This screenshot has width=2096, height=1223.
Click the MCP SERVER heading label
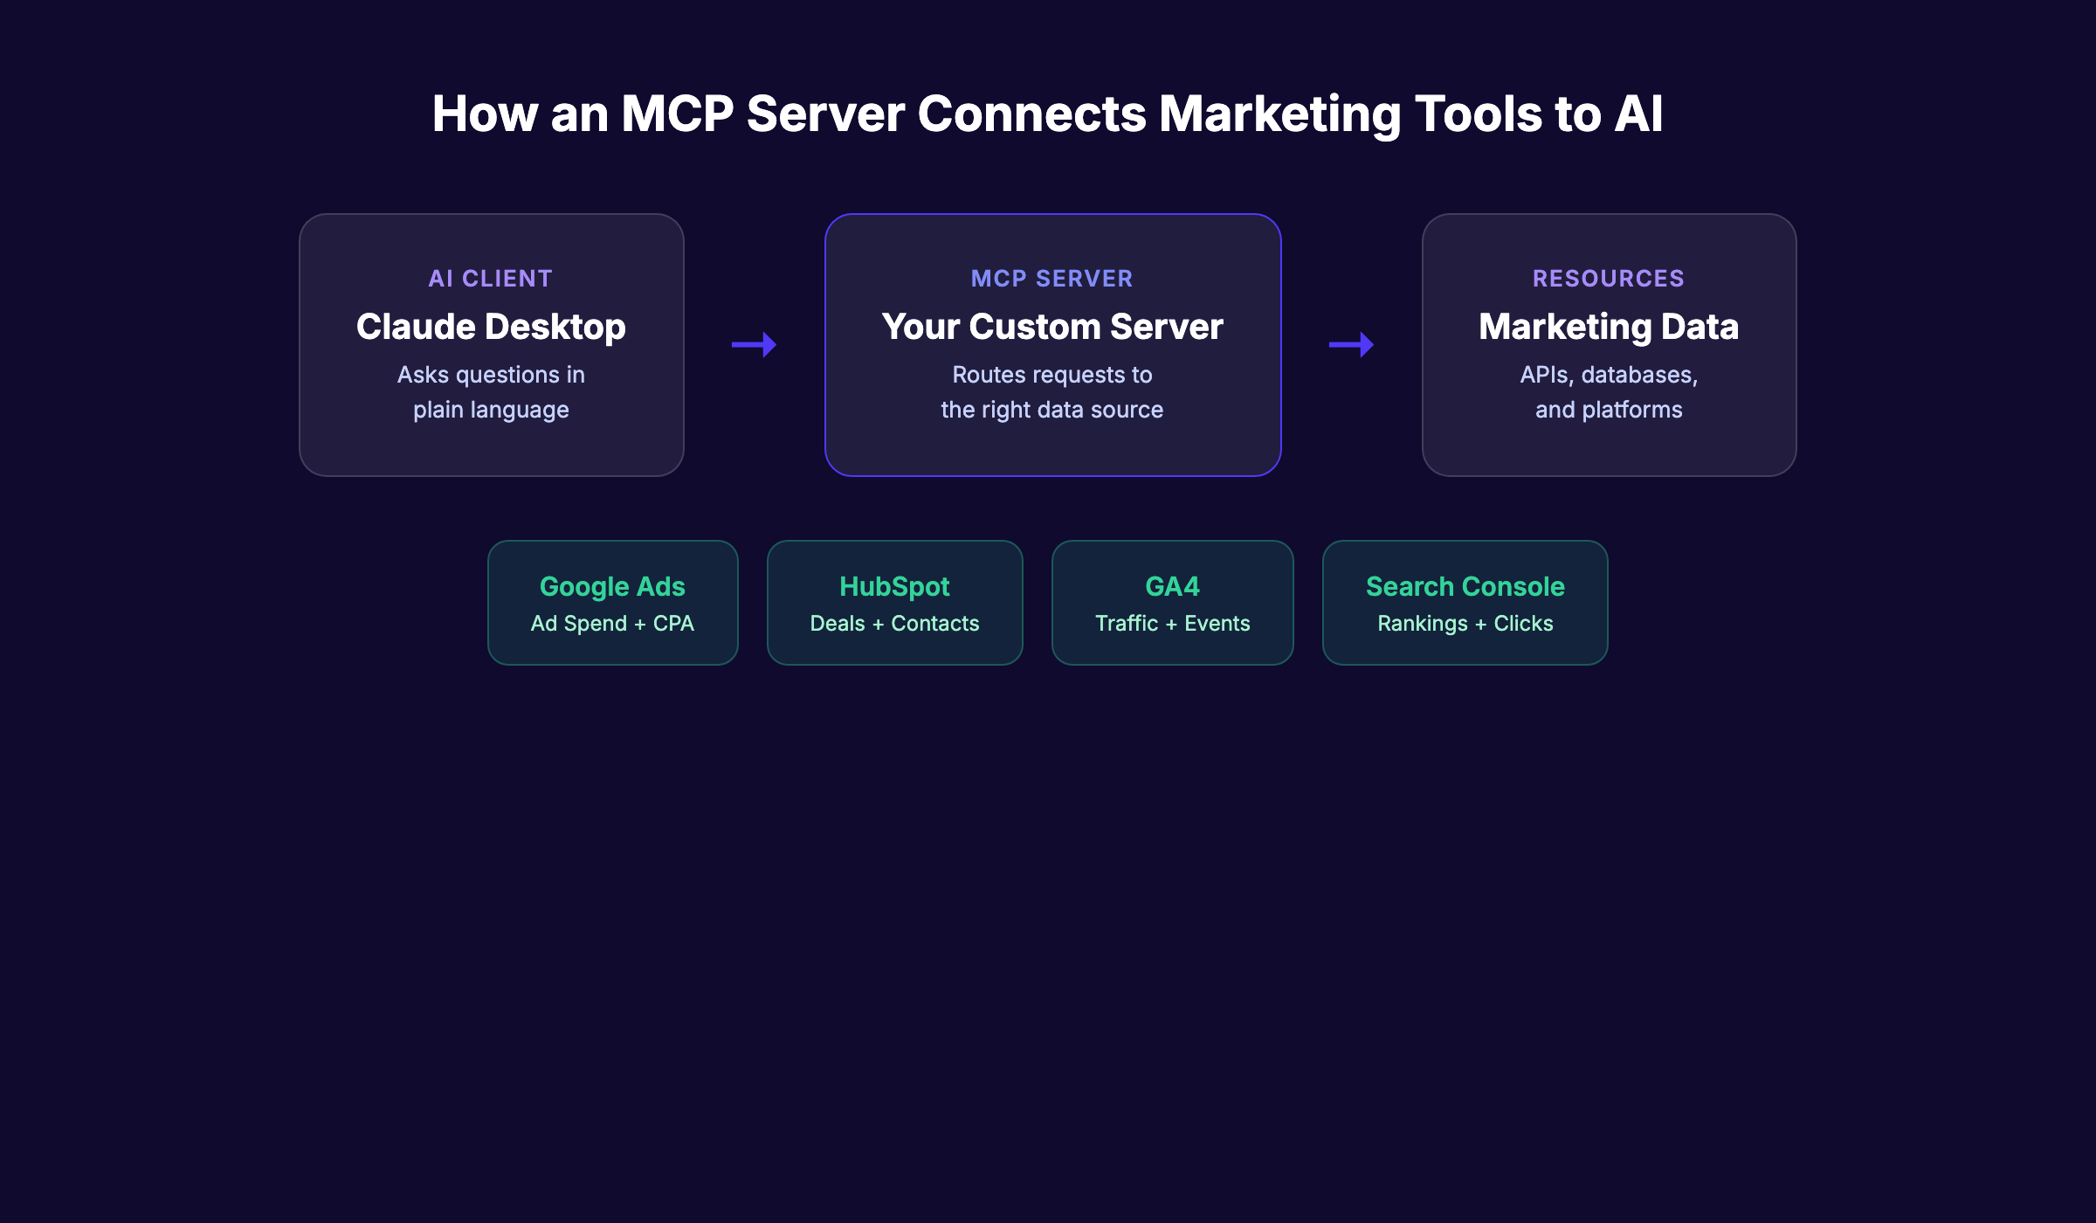(1052, 278)
